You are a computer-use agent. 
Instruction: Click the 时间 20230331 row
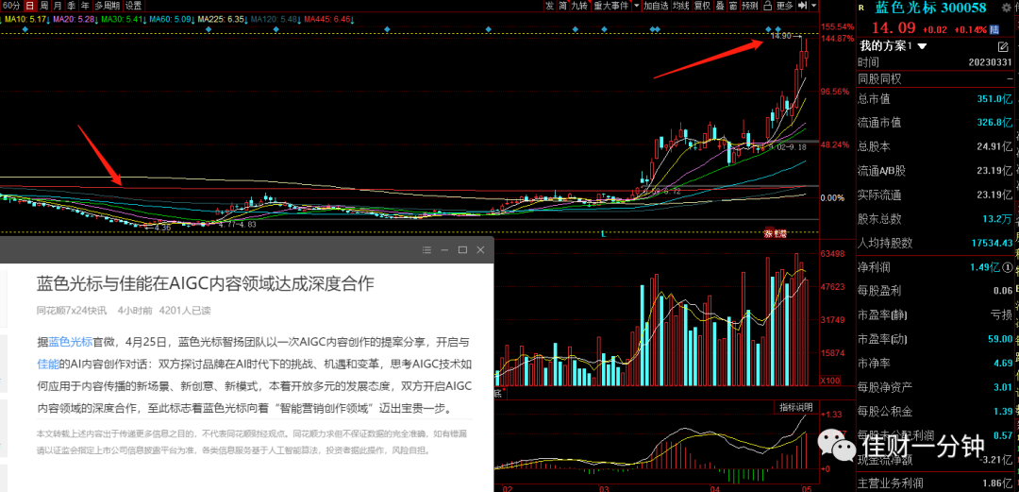click(934, 62)
